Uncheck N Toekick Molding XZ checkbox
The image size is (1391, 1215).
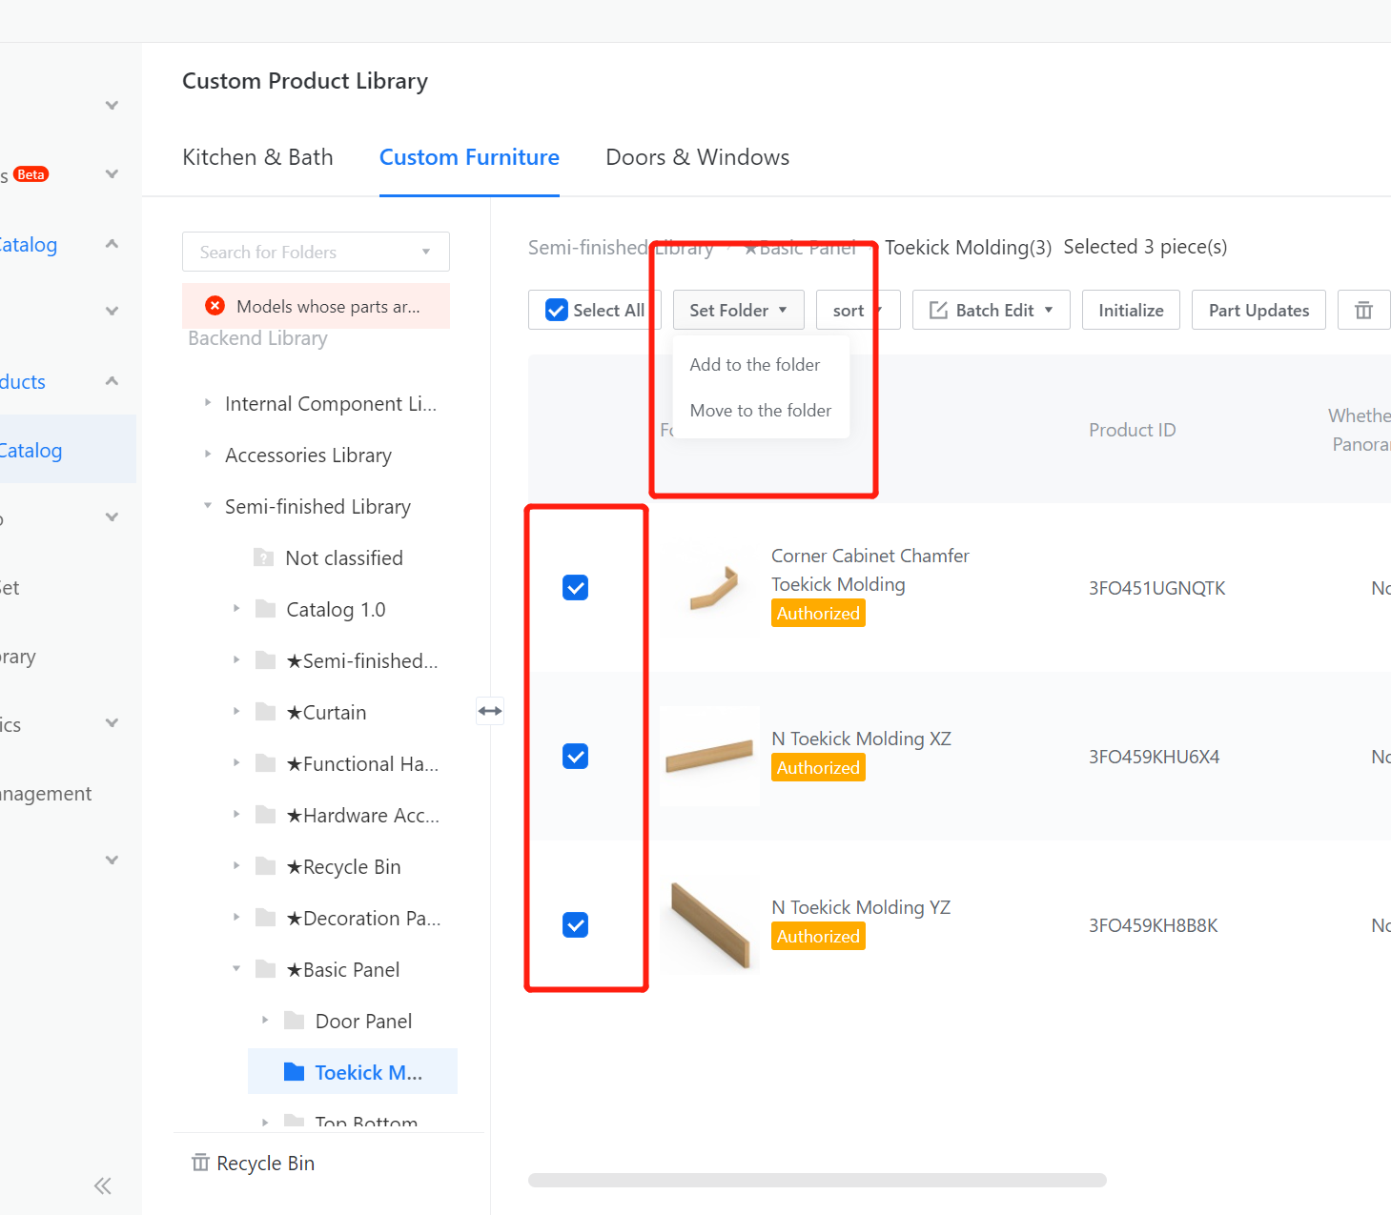coord(575,757)
